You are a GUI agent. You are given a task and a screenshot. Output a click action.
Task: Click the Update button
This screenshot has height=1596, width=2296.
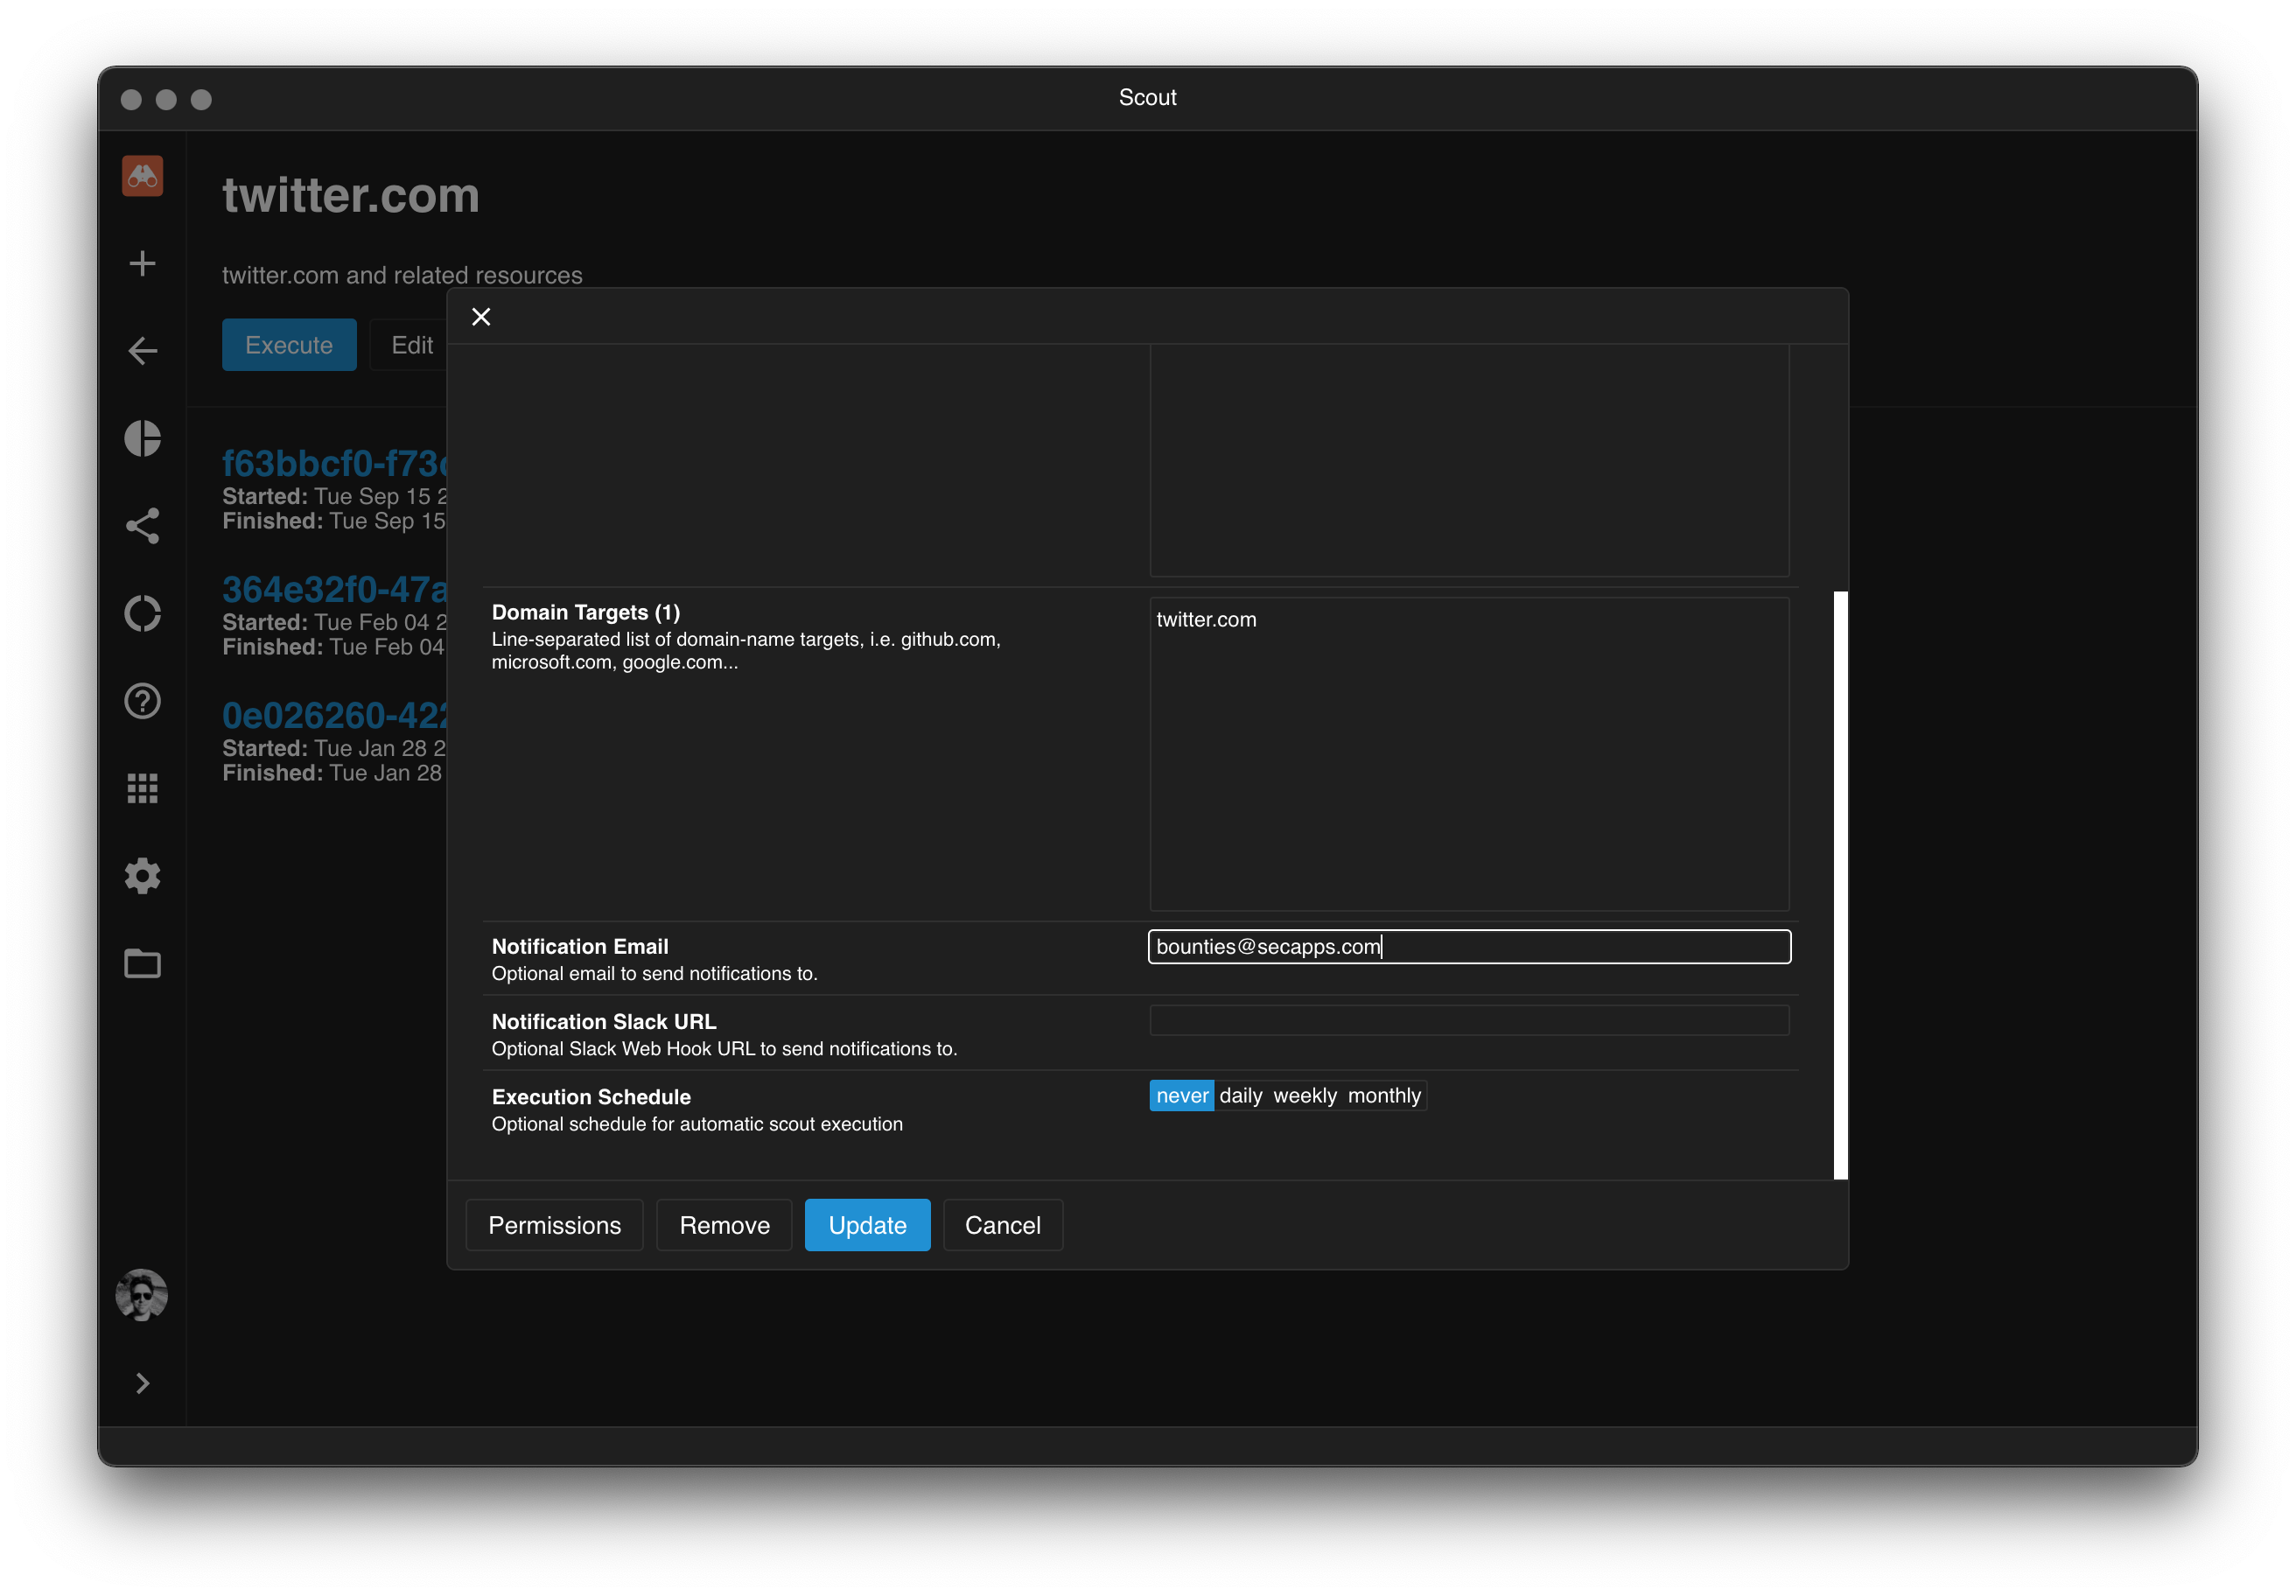coord(867,1225)
